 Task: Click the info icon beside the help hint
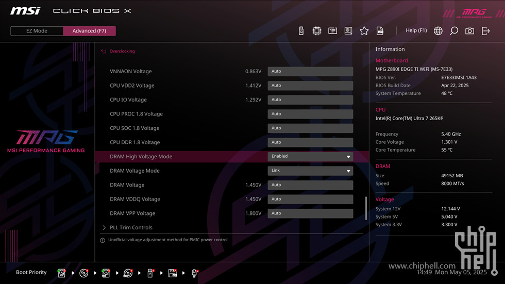(x=103, y=240)
